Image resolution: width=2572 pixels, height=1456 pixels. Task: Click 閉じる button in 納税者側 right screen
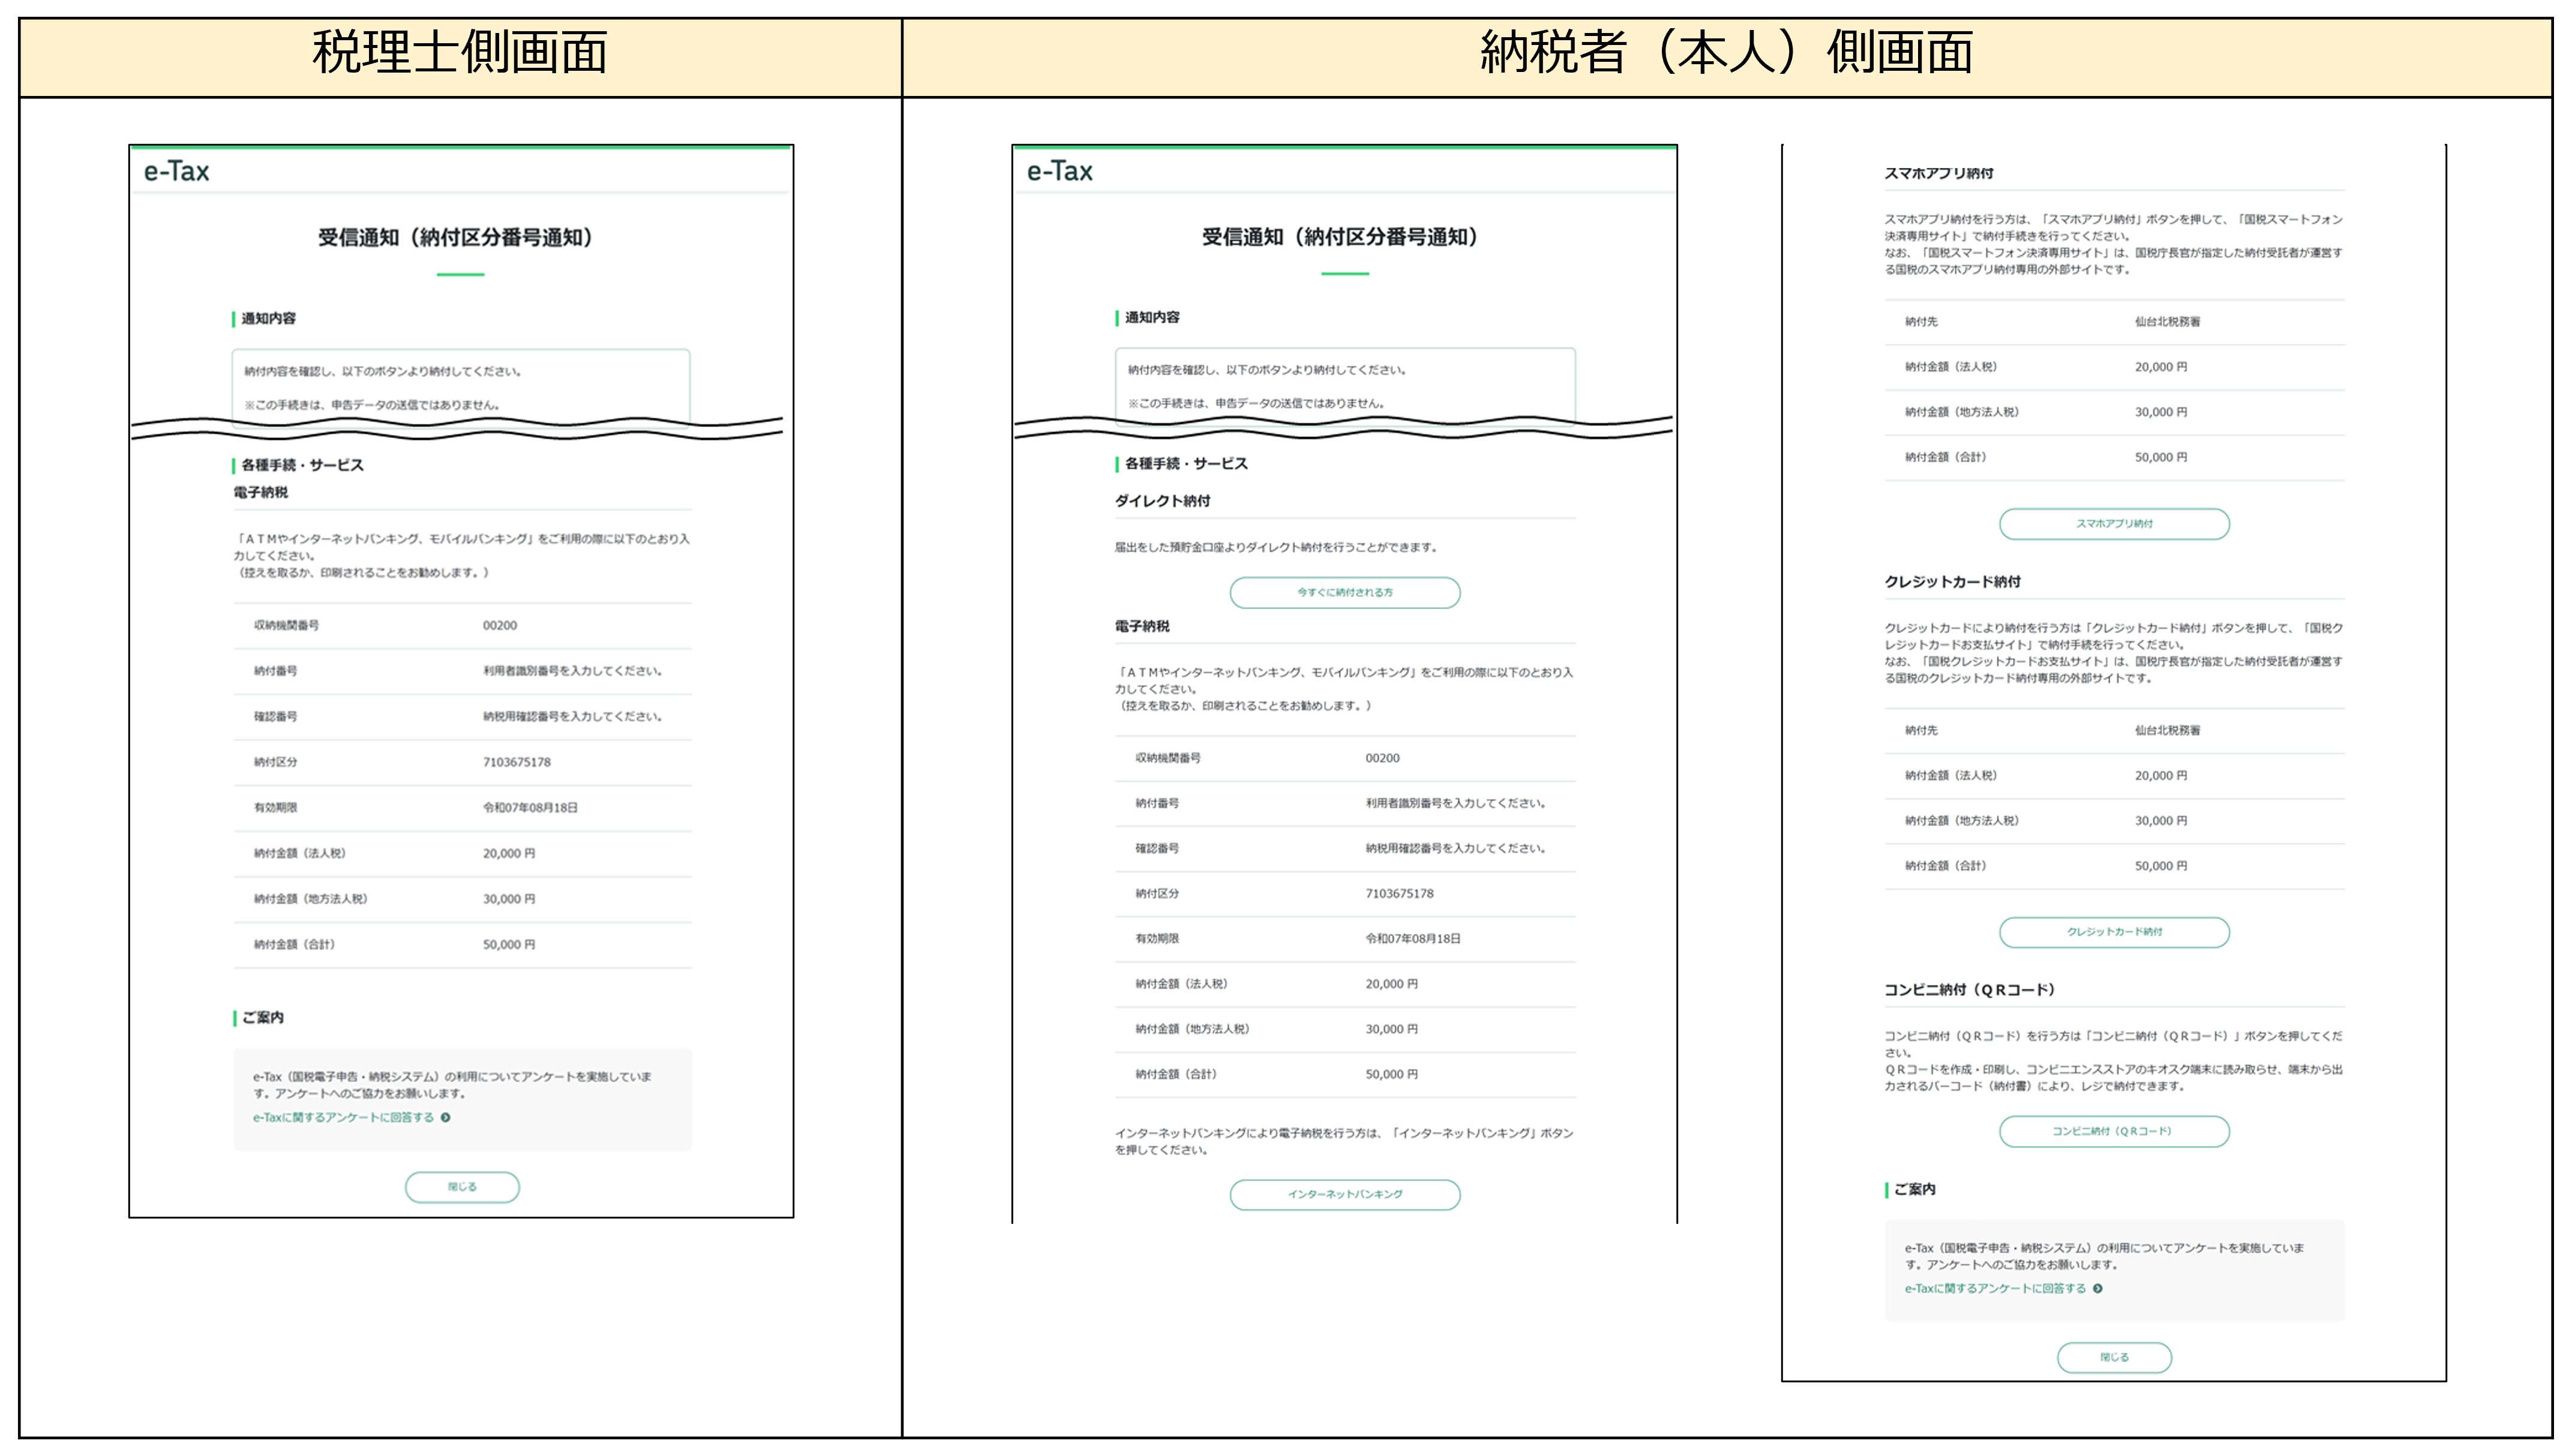click(x=2114, y=1358)
